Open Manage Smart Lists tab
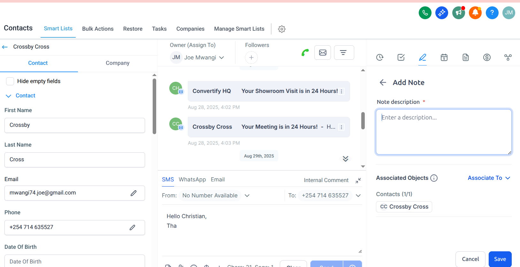This screenshot has width=520, height=267. [239, 29]
